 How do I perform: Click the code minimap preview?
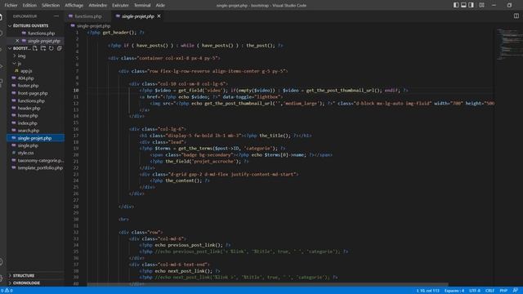(x=509, y=45)
